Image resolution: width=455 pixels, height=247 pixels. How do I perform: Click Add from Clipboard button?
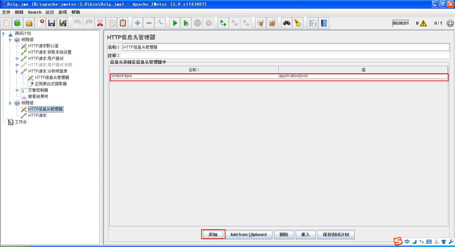(248, 234)
